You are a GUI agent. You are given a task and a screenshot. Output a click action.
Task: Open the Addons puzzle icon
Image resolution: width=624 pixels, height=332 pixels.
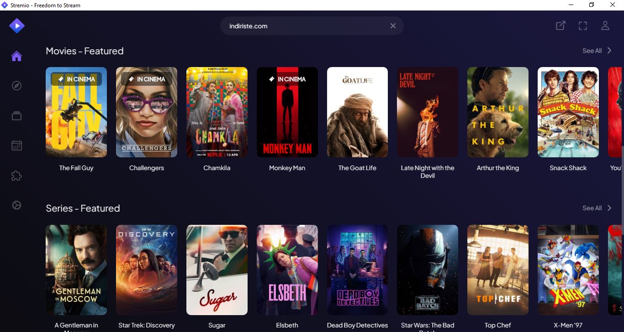click(x=16, y=176)
